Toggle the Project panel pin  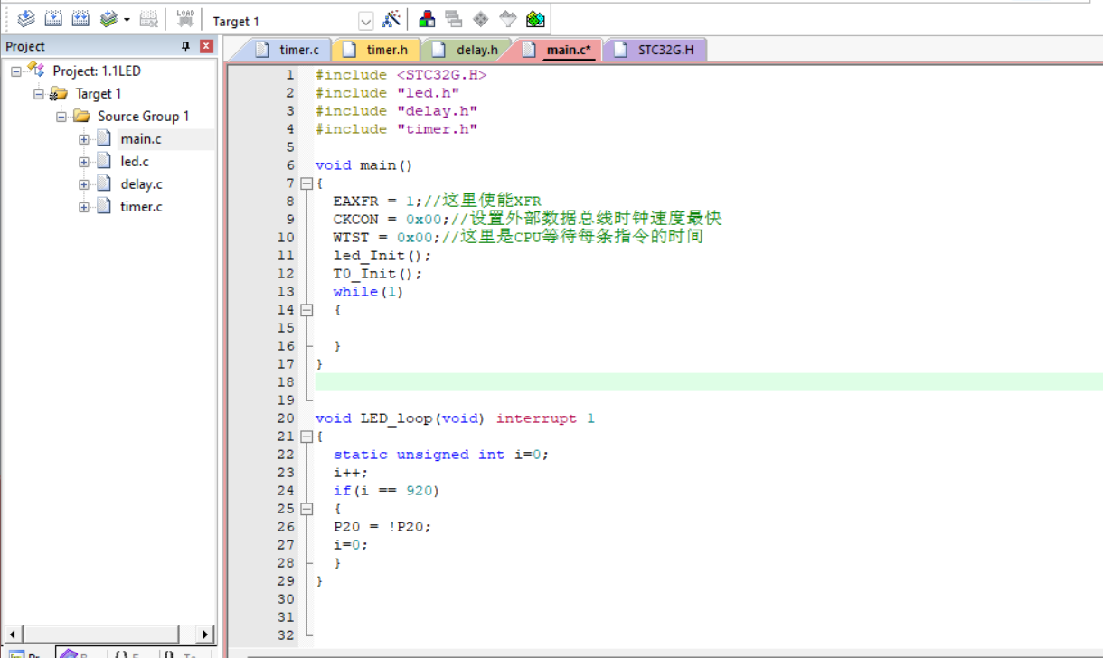pyautogui.click(x=186, y=46)
